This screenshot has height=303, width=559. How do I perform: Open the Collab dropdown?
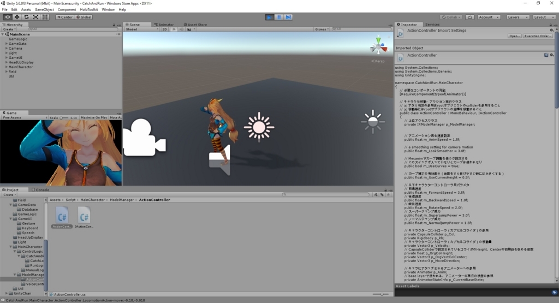coord(451,17)
